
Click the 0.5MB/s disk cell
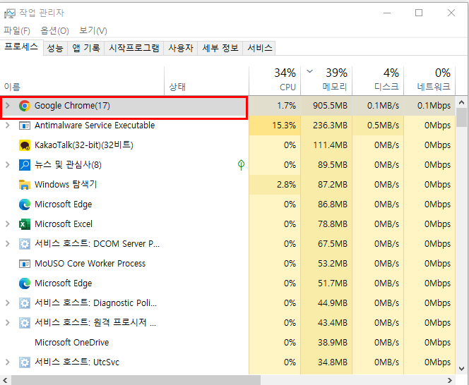[378, 126]
